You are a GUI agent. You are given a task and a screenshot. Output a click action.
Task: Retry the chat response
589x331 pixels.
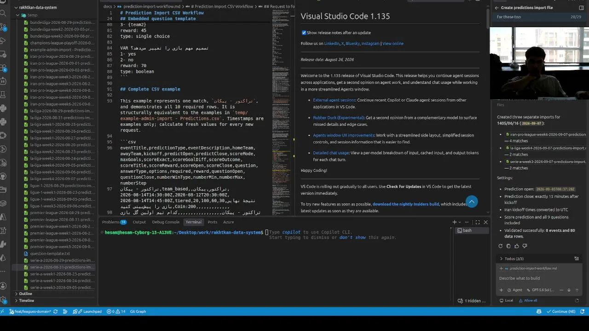(501, 246)
